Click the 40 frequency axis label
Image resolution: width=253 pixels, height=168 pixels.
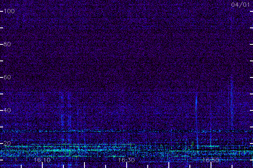click(x=7, y=110)
